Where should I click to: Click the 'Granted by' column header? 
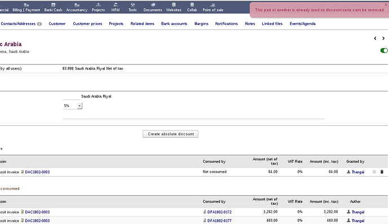pyautogui.click(x=355, y=161)
